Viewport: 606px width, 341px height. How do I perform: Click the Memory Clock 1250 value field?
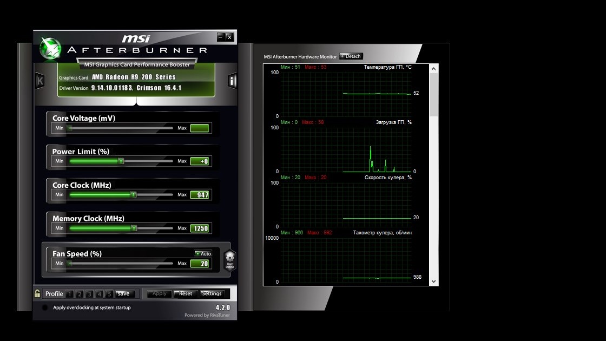[200, 228]
